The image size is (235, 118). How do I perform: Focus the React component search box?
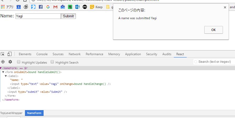(x=214, y=62)
